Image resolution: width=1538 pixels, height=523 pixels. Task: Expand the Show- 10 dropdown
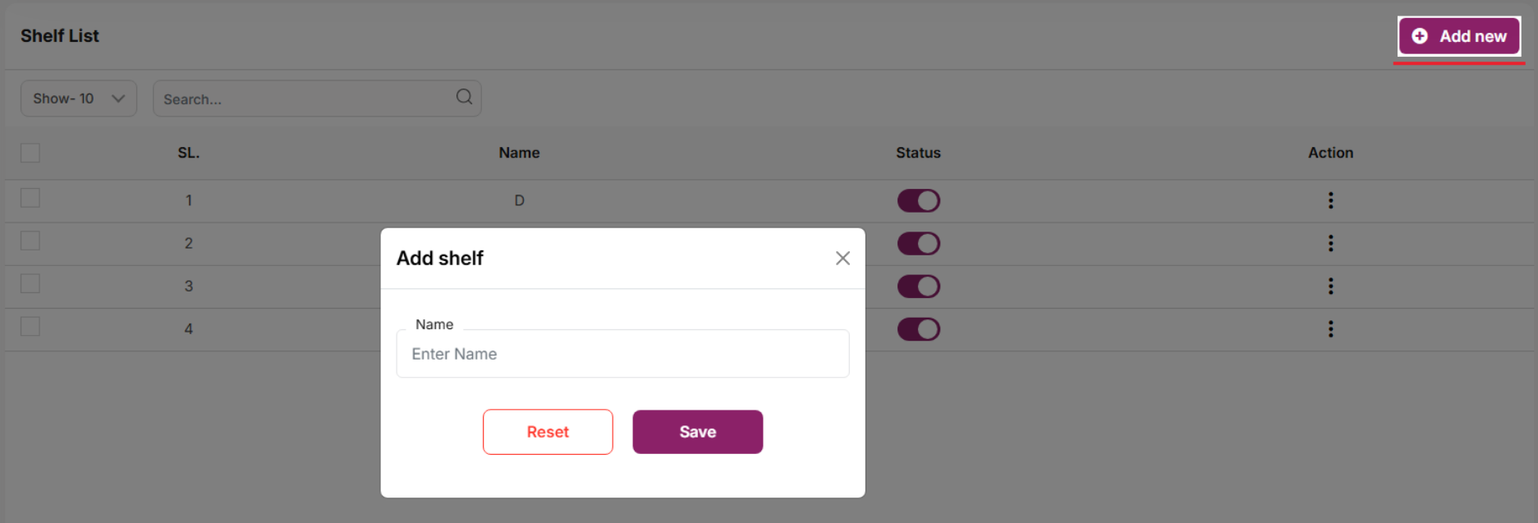pyautogui.click(x=79, y=99)
